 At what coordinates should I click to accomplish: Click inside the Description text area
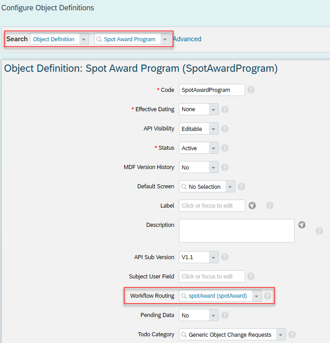tap(237, 230)
